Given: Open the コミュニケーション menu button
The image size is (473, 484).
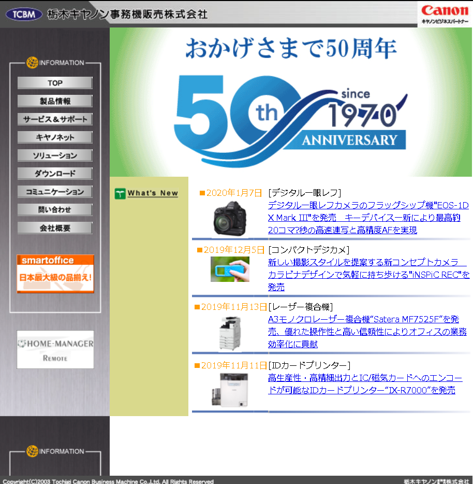Looking at the screenshot, I should pos(55,192).
